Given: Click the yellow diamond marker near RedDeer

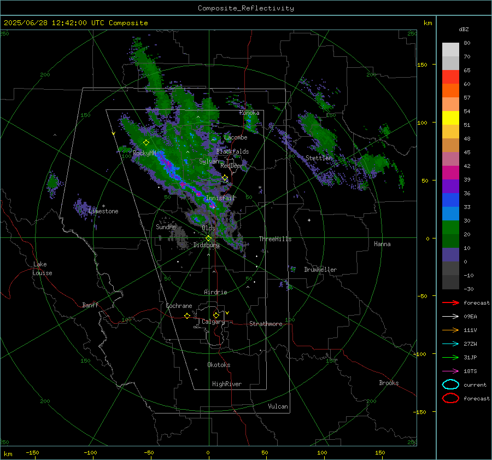Looking at the screenshot, I should pos(225,178).
